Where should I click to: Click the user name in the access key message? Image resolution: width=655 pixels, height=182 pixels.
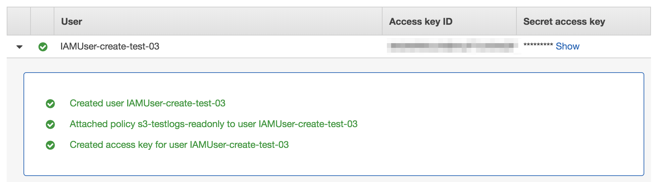click(239, 145)
